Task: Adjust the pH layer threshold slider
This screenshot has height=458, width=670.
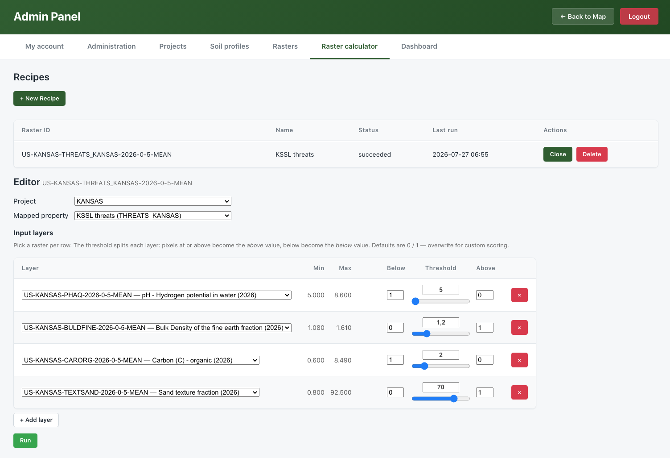Action: pos(441,301)
